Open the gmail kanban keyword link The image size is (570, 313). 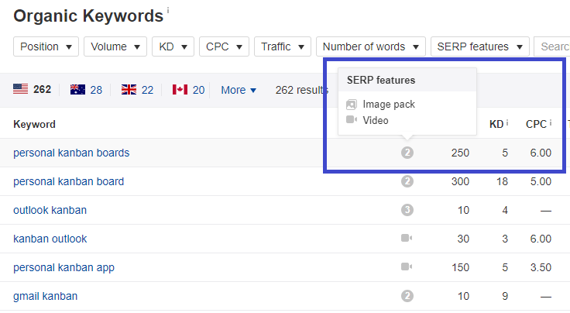click(x=46, y=297)
